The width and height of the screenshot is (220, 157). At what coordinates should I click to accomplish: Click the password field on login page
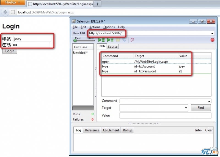pos(31,45)
